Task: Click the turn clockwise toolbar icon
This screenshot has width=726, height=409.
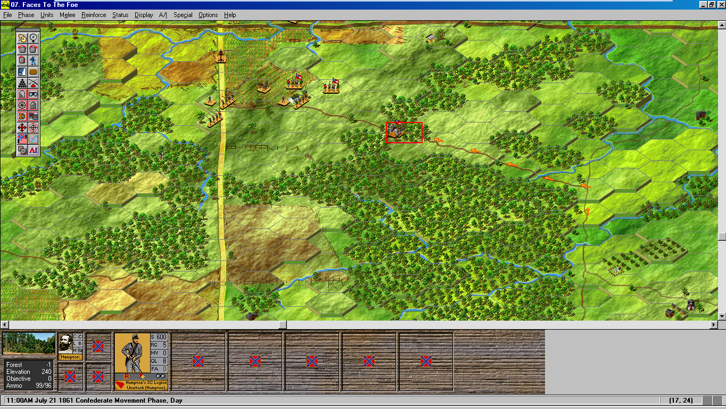Action: coord(33,49)
